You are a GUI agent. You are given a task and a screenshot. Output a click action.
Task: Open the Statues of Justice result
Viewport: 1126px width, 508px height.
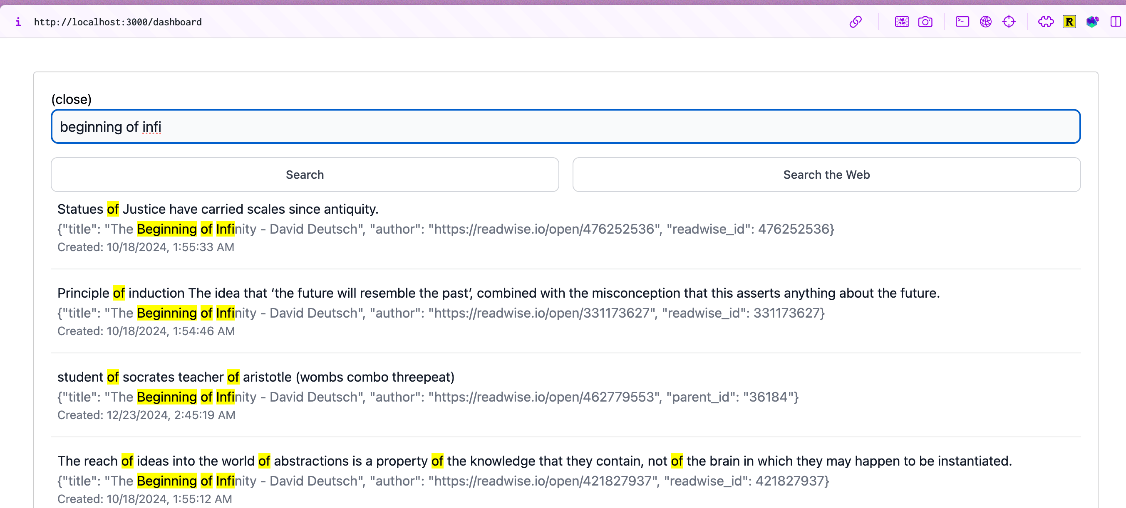pos(218,209)
